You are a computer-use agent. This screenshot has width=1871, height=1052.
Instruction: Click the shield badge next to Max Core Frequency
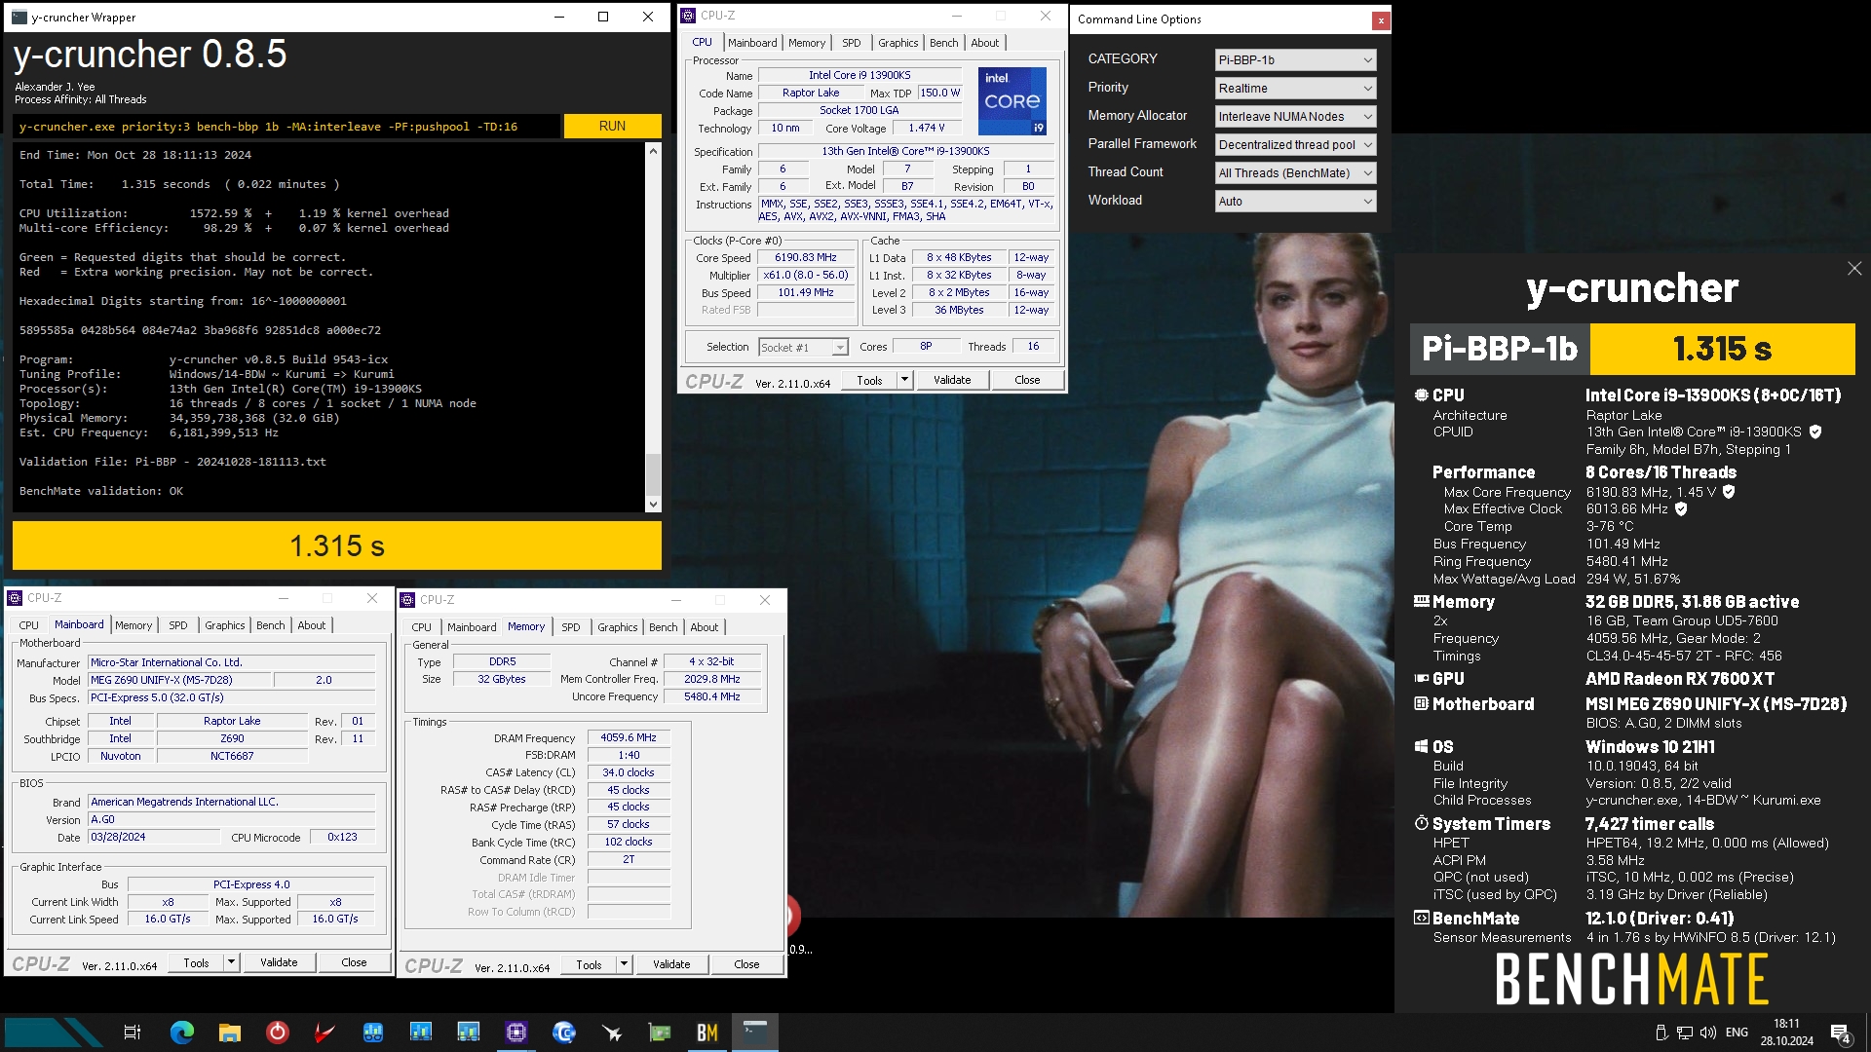(1729, 492)
